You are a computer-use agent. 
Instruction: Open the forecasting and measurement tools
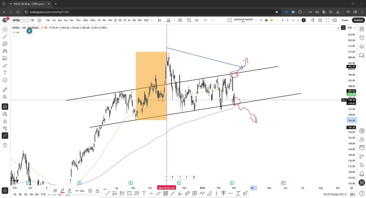[x=5, y=58]
